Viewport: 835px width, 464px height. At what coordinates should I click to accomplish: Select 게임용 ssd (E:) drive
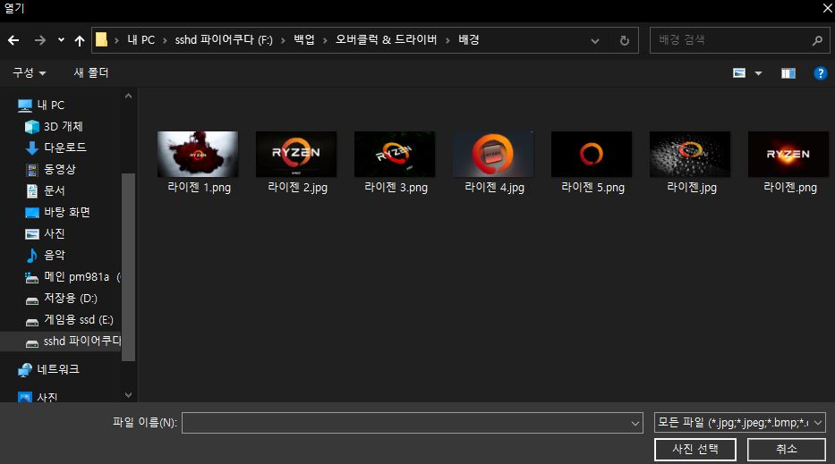coord(78,320)
